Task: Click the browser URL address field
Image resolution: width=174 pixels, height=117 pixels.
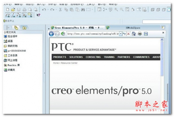Action: tap(93, 34)
